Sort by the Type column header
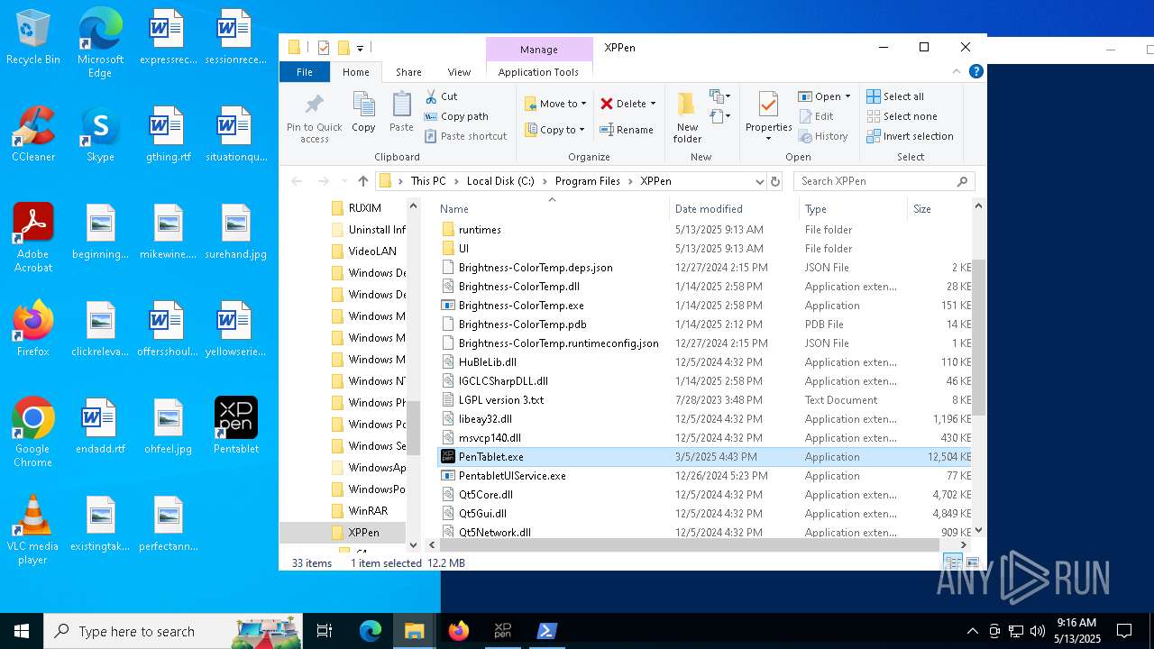 point(853,209)
